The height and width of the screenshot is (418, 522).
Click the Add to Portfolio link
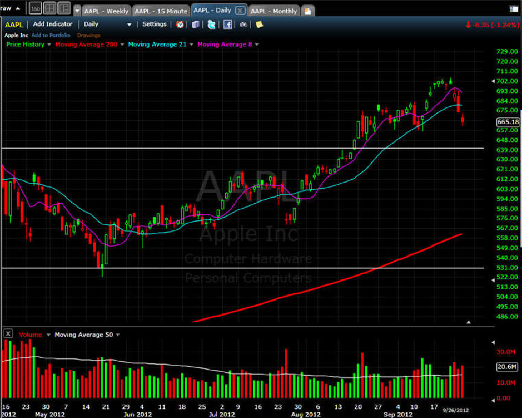tap(51, 35)
